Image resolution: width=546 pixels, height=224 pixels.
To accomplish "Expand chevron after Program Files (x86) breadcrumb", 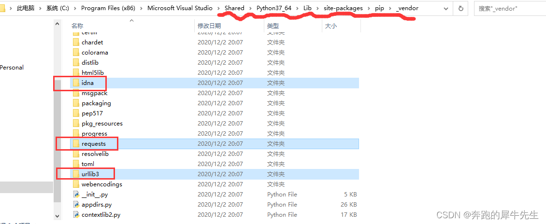I will (142, 8).
